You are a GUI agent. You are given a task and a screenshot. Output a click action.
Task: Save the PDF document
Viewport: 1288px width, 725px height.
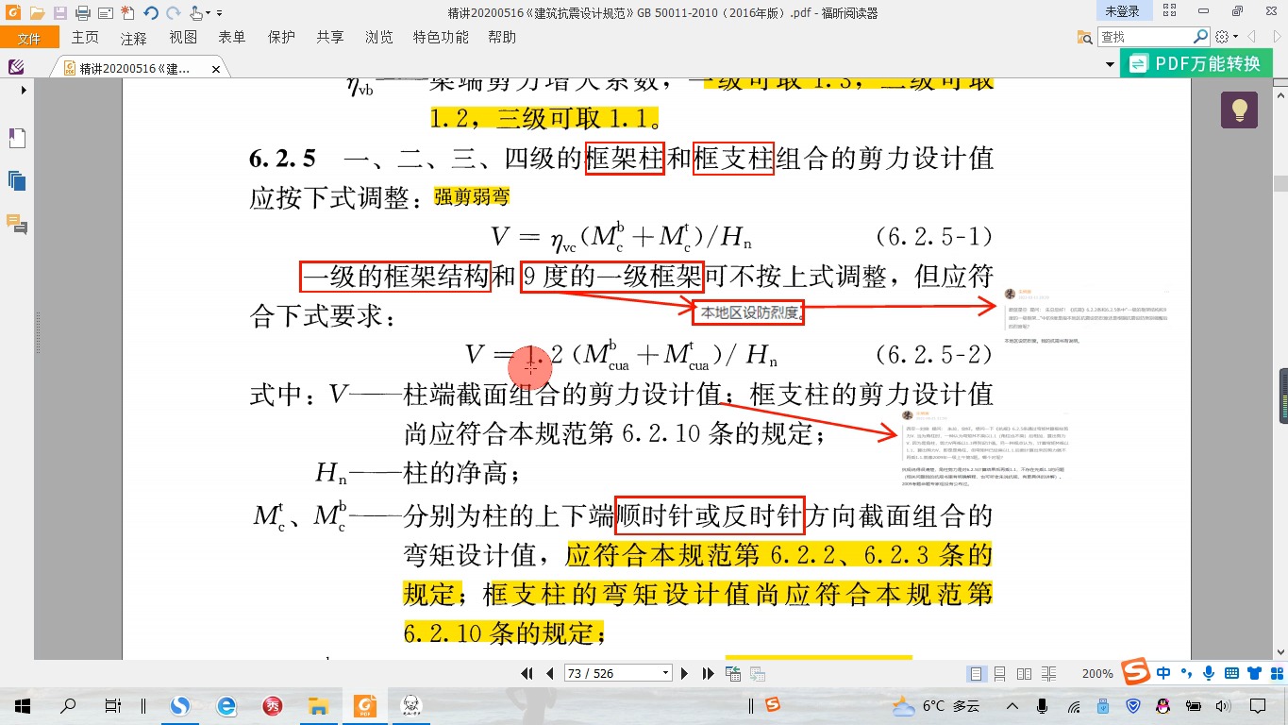(59, 11)
